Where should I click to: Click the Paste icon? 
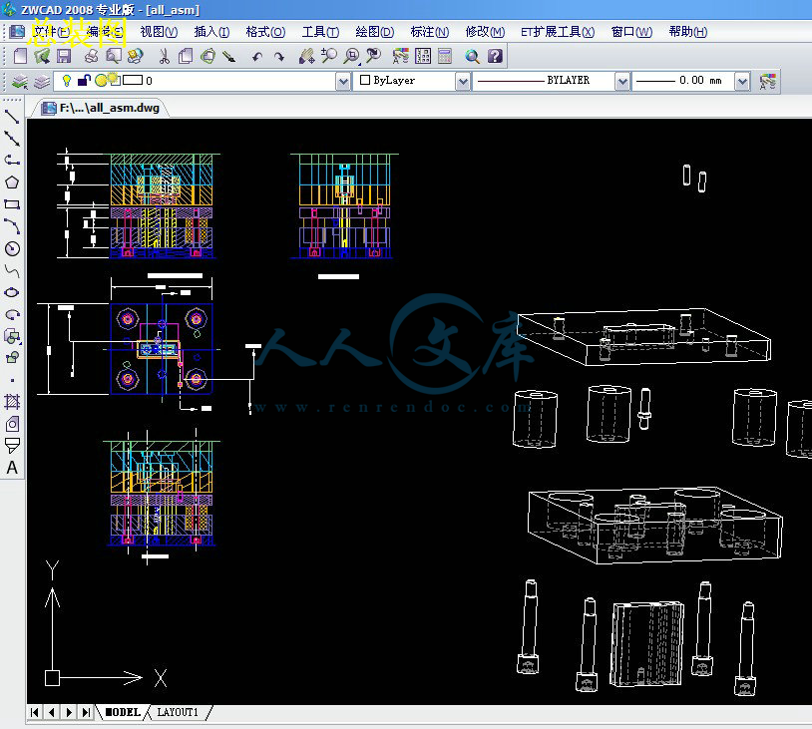tap(207, 56)
